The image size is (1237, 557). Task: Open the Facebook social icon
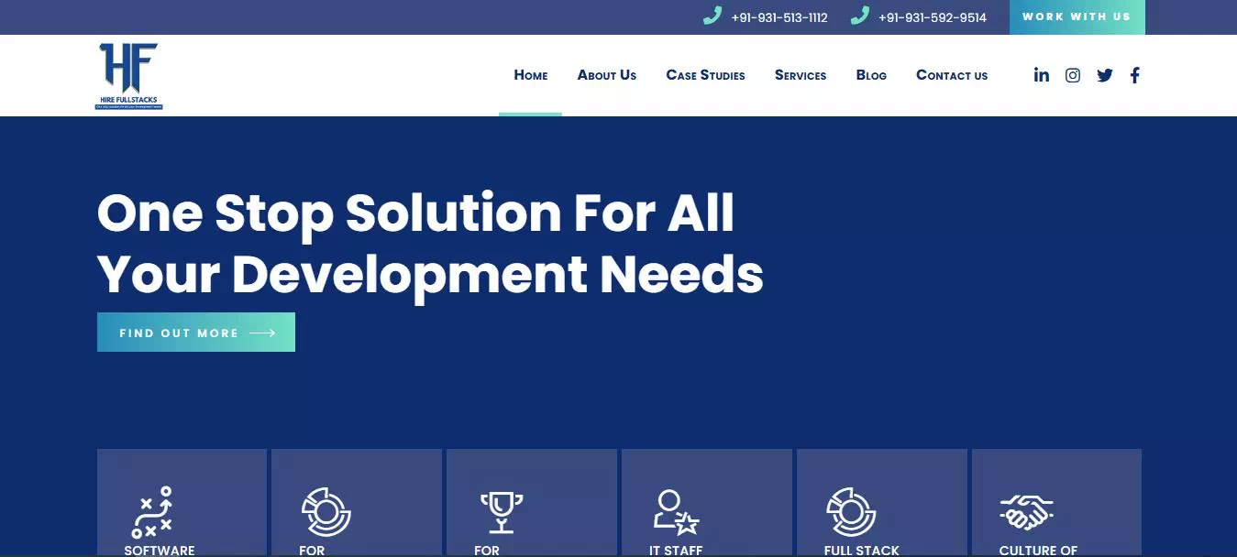click(x=1135, y=75)
